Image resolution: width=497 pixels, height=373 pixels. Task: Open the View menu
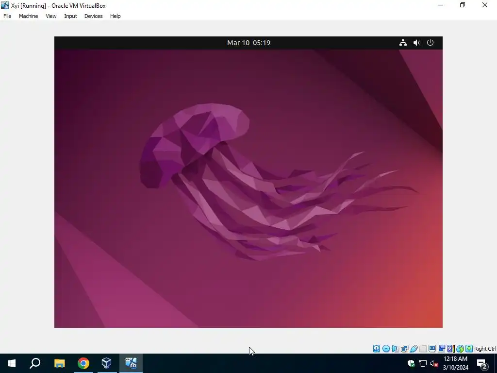click(51, 16)
